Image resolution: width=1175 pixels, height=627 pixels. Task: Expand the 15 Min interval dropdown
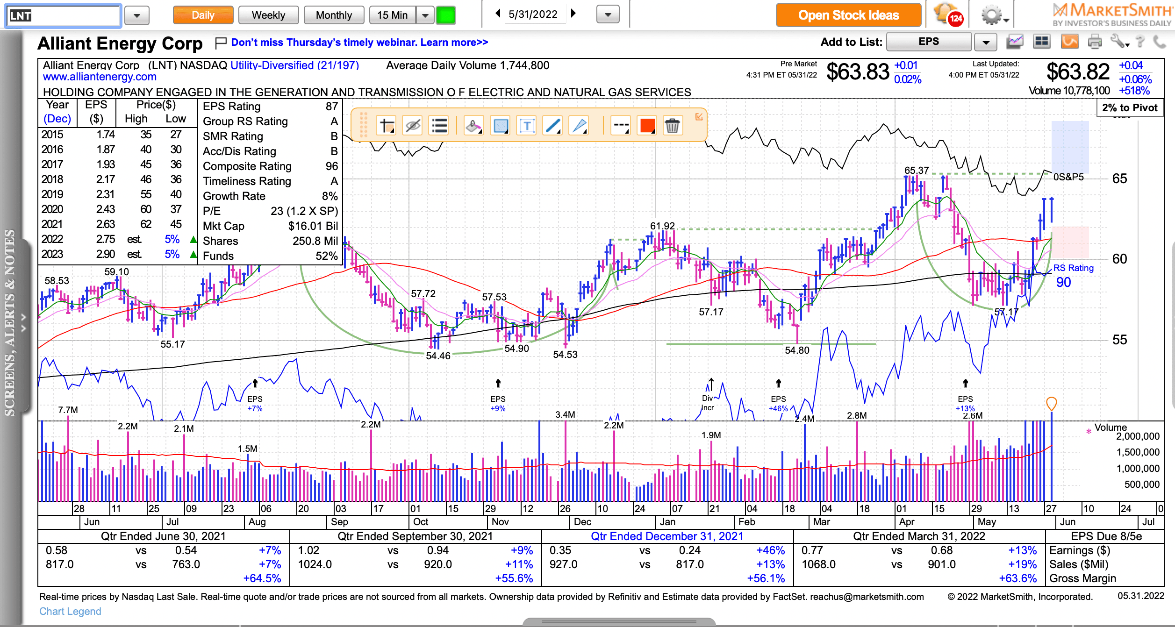click(425, 15)
